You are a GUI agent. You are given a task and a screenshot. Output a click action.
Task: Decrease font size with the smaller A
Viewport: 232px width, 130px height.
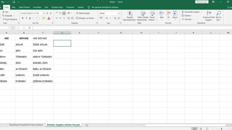tap(51, 13)
